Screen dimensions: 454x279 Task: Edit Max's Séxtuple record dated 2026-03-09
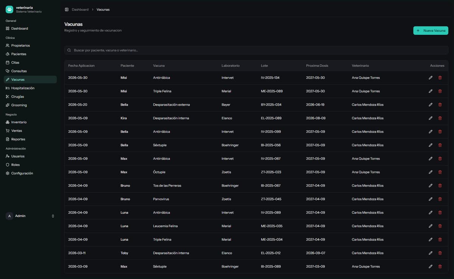(431, 267)
